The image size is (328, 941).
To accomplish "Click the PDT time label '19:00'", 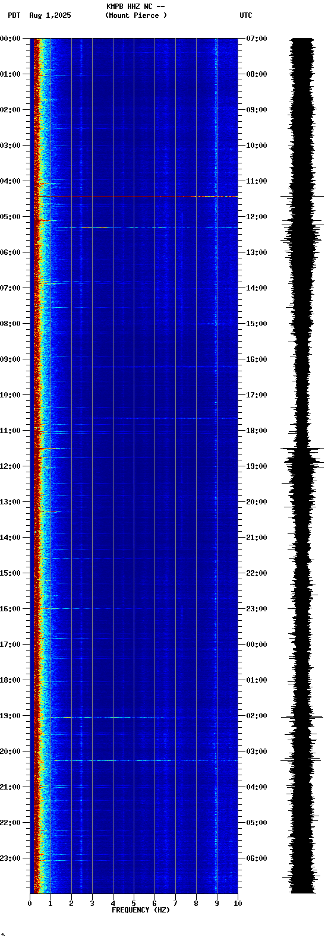I will point(10,716).
